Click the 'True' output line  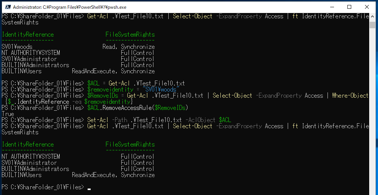[8, 114]
